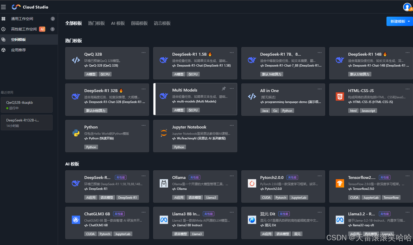Click the 高性能 badge on ChatGLM3 6B
Screen dimensions: 413x245
(119, 214)
